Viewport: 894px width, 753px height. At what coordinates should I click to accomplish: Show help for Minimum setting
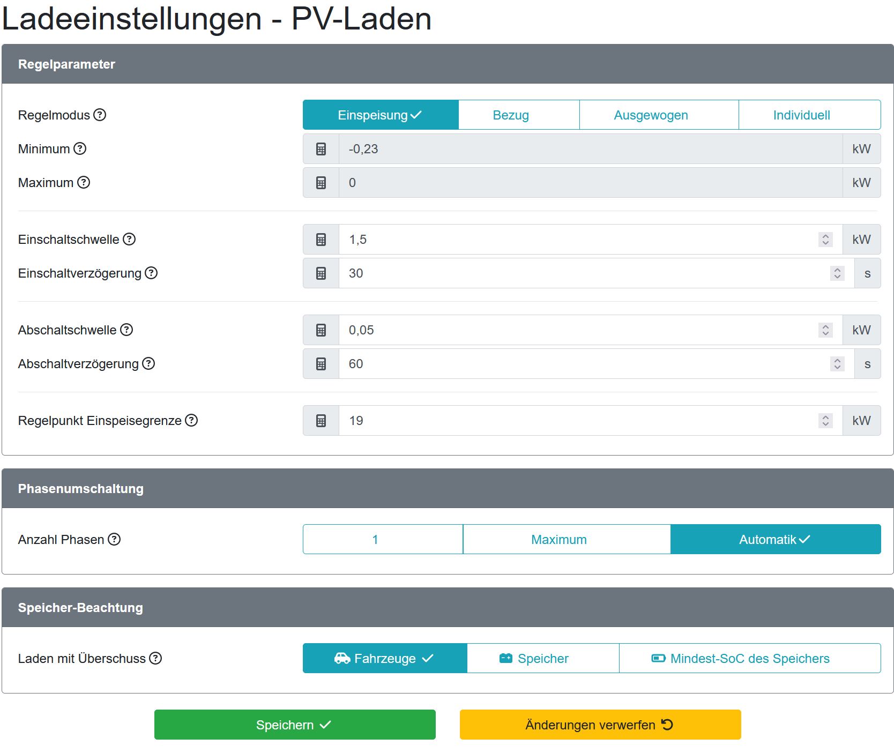point(80,148)
